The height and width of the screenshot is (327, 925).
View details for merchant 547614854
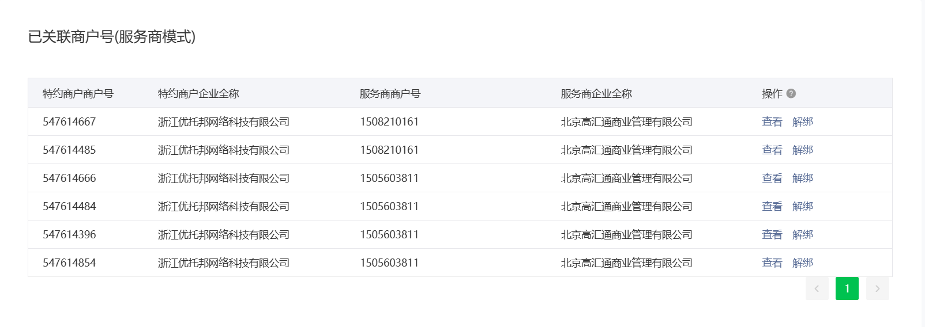point(772,263)
